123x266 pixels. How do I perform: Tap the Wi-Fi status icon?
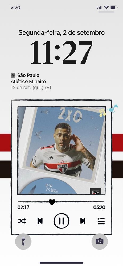coord(106,7)
